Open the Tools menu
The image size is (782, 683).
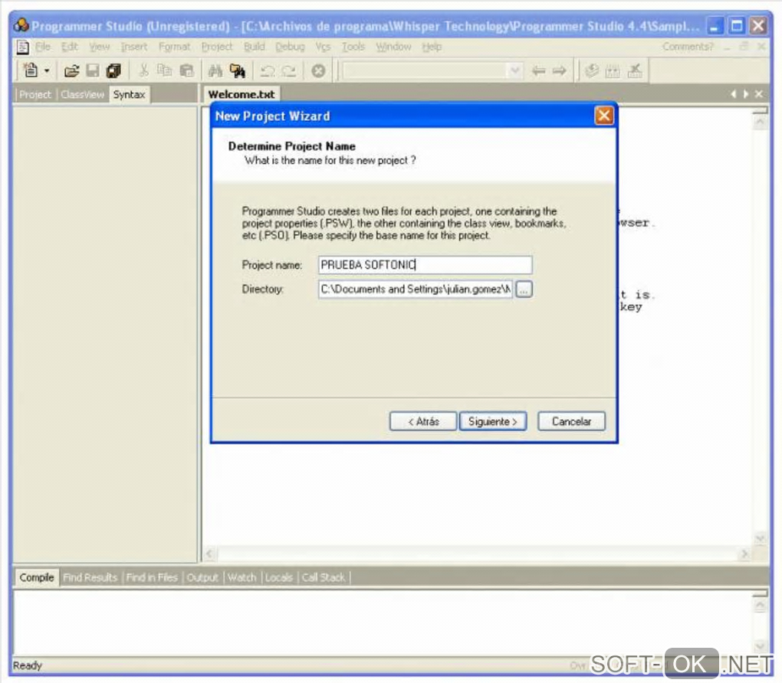(x=353, y=47)
